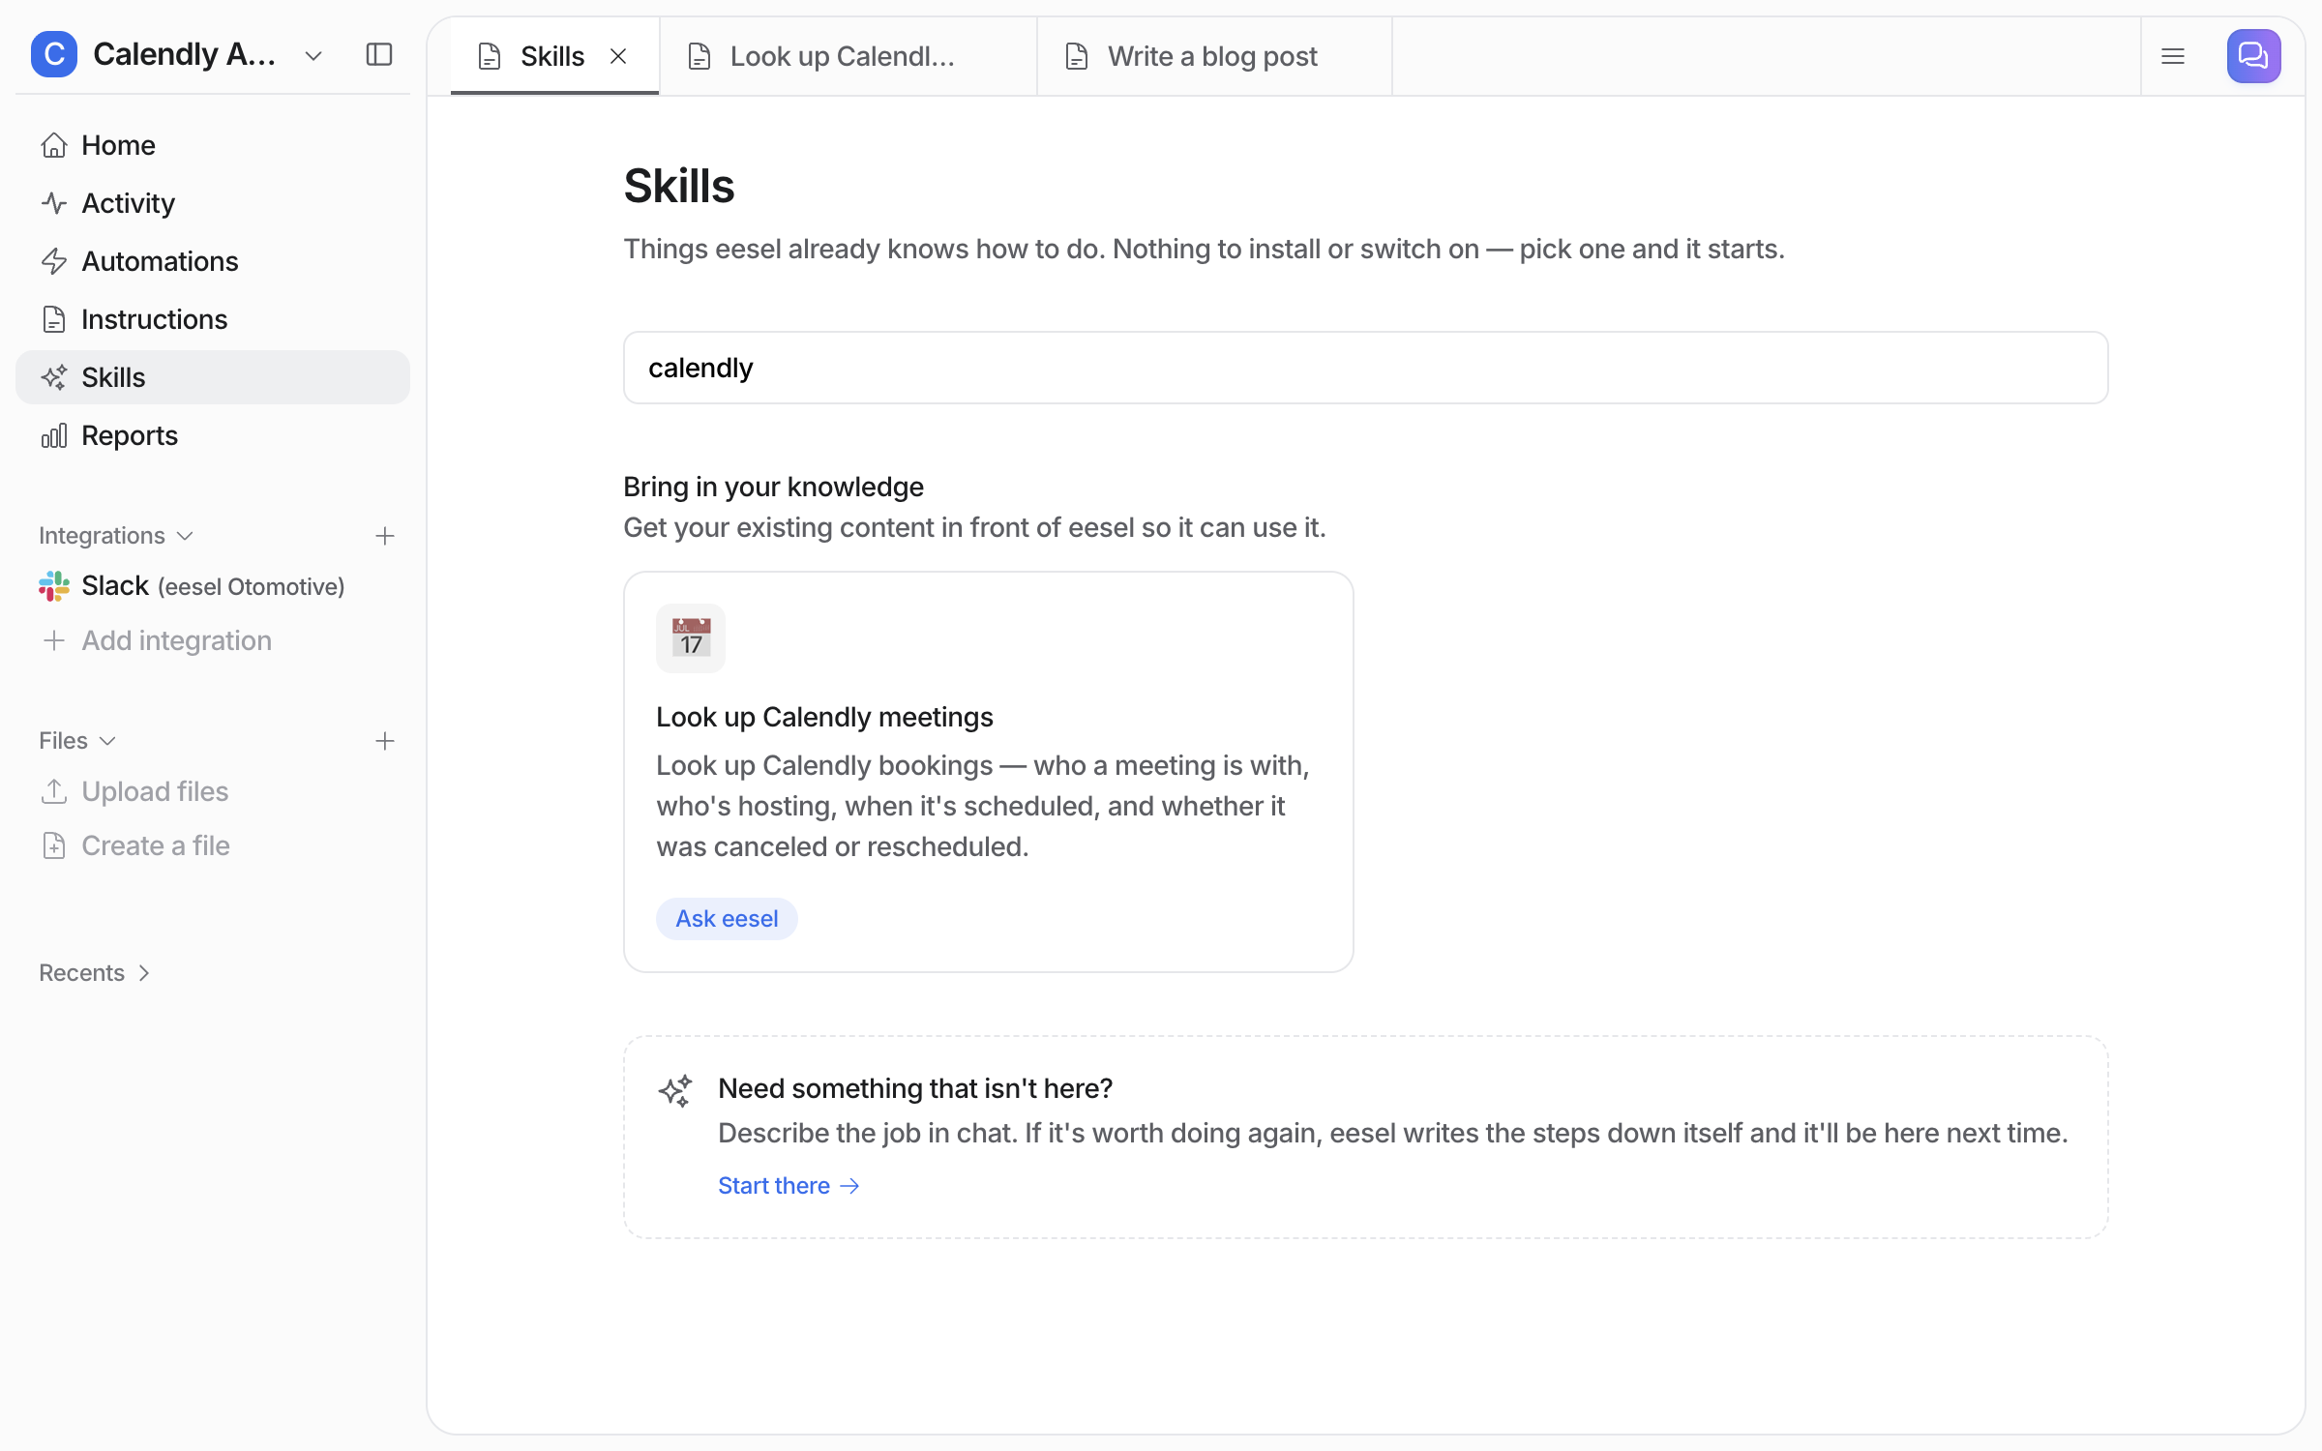Open the hamburger menu in top bar

(2173, 56)
